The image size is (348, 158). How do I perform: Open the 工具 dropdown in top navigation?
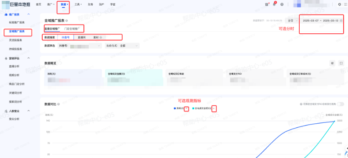pyautogui.click(x=78, y=4)
